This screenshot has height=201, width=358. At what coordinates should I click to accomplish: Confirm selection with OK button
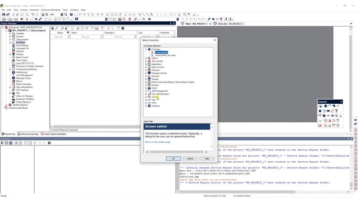pos(173,159)
